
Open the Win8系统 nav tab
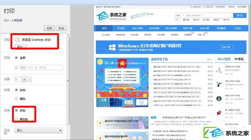pos(154,28)
